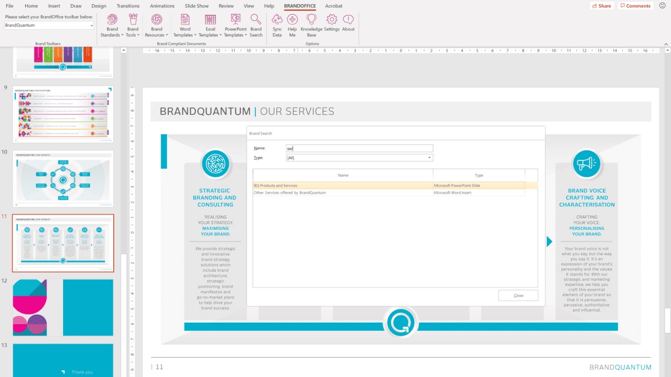Open PowerPoint Templates icon
This screenshot has width=671, height=377.
[x=235, y=19]
